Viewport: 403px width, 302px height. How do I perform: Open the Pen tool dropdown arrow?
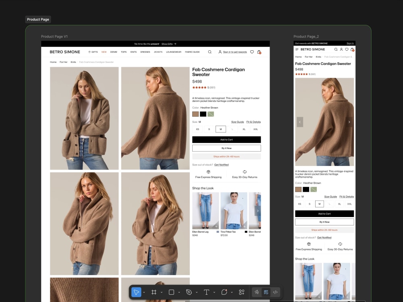pyautogui.click(x=197, y=292)
